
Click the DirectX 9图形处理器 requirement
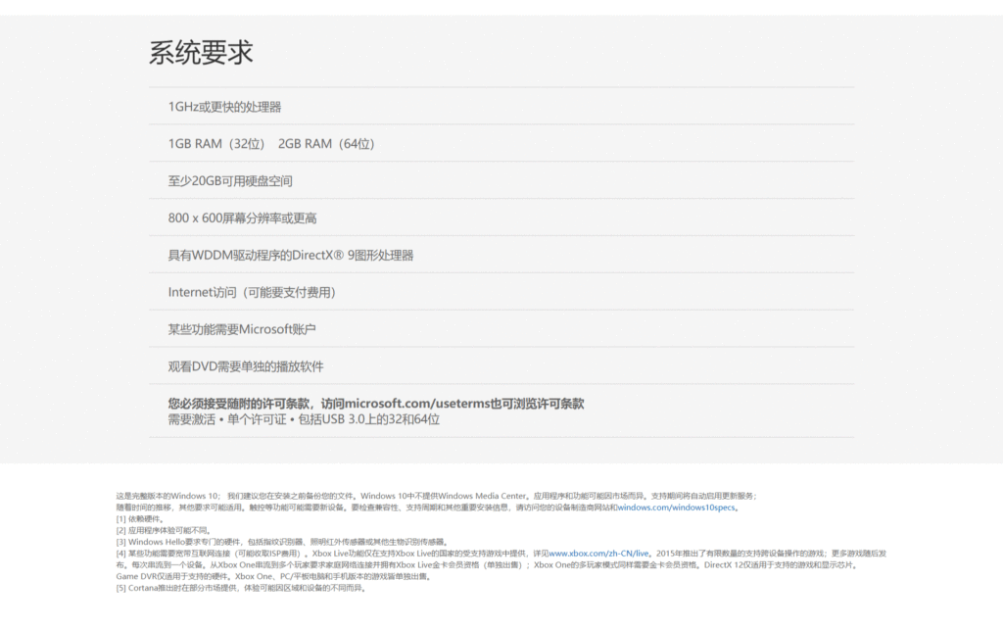(x=291, y=256)
